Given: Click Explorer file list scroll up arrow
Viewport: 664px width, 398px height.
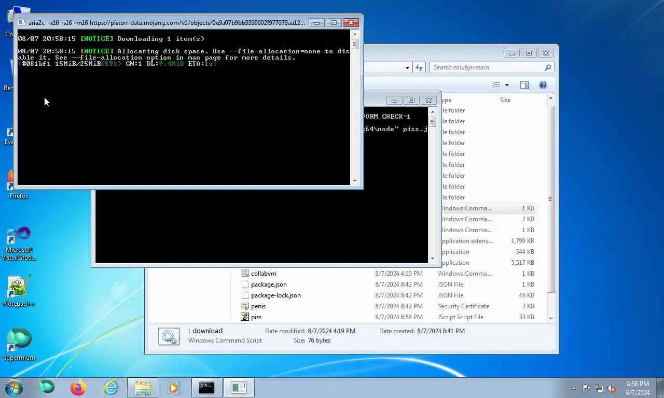Looking at the screenshot, I should coord(551,98).
